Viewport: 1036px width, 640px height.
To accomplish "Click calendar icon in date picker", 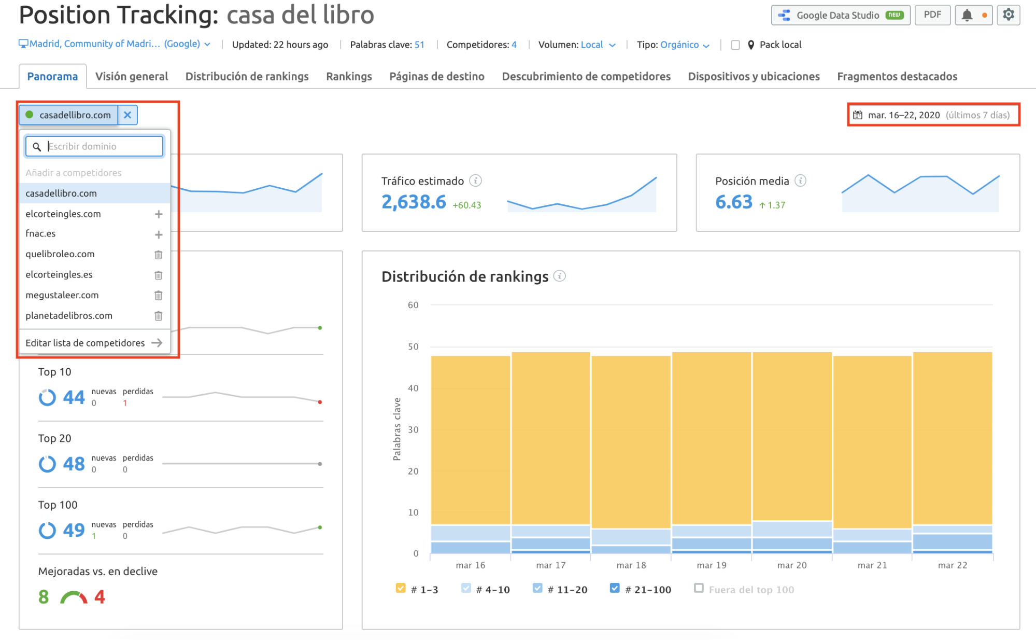I will click(858, 115).
